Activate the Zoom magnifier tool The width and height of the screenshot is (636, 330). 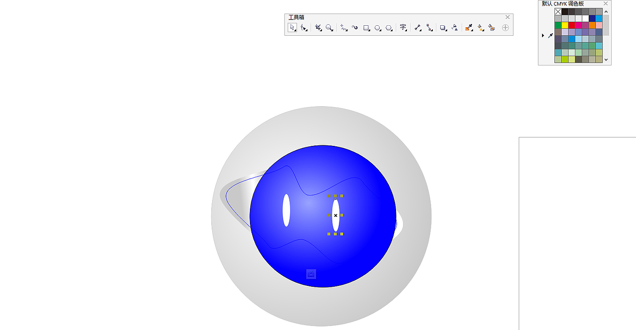329,28
